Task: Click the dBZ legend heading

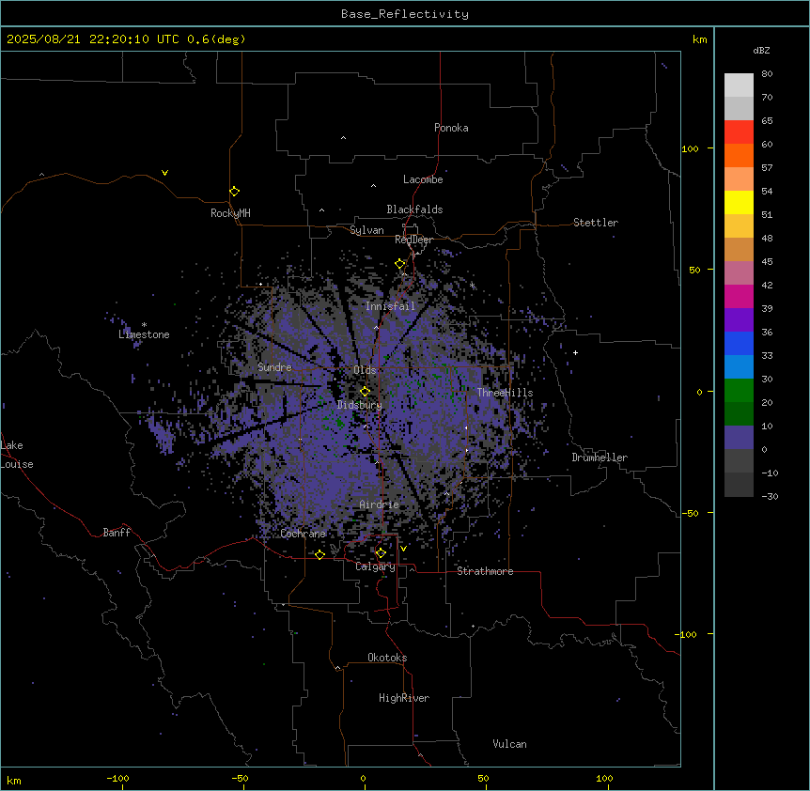Action: pos(761,50)
